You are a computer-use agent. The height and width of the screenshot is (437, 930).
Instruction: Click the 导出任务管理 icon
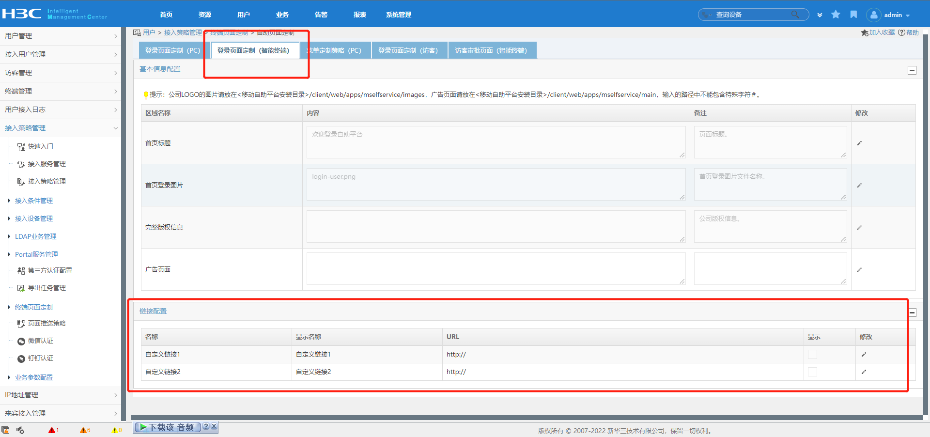[x=21, y=288]
